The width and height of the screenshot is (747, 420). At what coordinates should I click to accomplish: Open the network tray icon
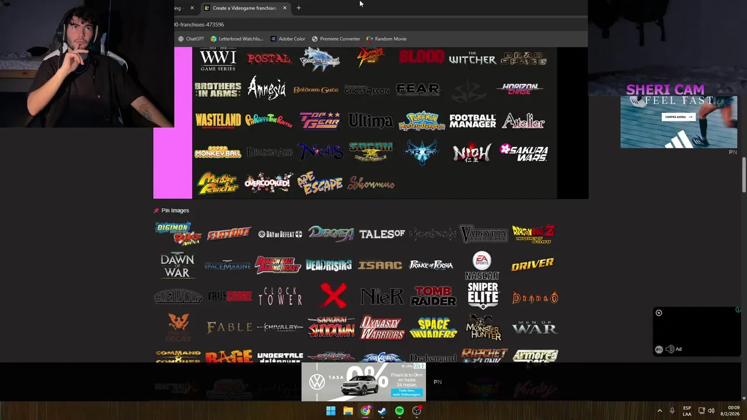(x=701, y=411)
